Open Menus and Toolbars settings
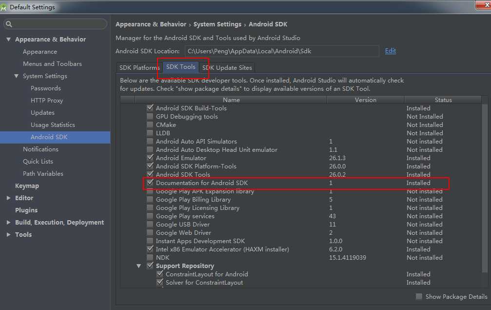The height and width of the screenshot is (310, 491). [x=52, y=64]
